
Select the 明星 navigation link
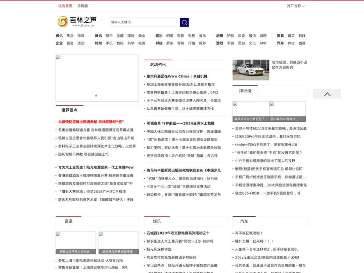click(x=170, y=35)
